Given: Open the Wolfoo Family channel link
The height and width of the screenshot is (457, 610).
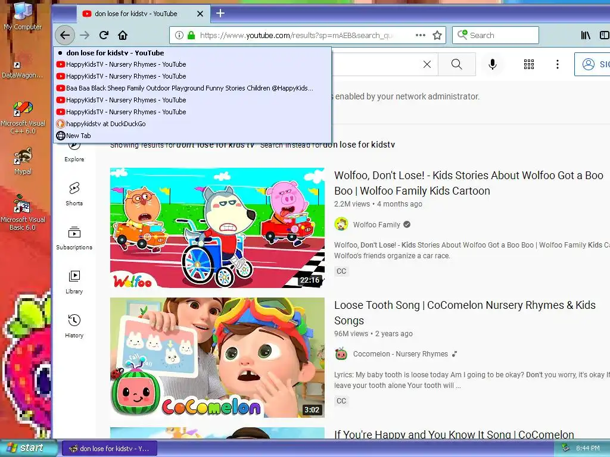Looking at the screenshot, I should click(376, 224).
